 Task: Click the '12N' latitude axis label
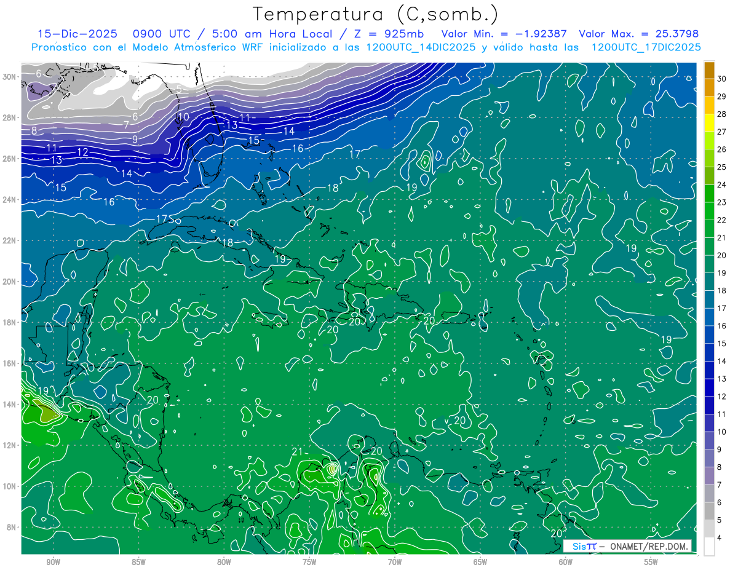point(10,445)
